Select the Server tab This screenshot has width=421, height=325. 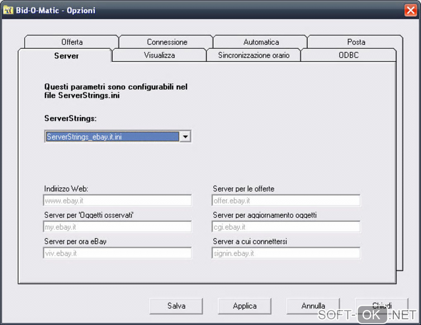click(66, 56)
